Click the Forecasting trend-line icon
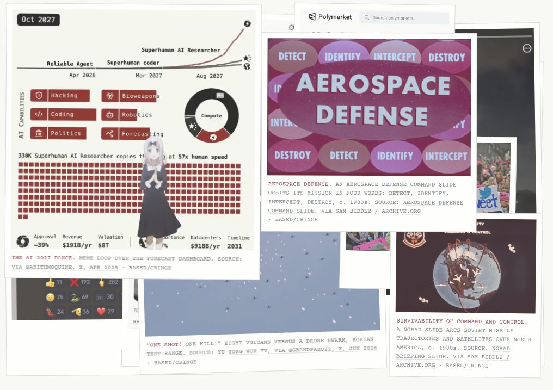Image resolution: width=553 pixels, height=390 pixels. (110, 133)
